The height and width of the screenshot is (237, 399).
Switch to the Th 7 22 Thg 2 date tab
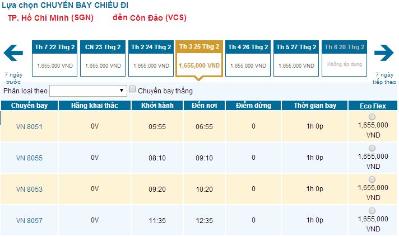pos(54,58)
